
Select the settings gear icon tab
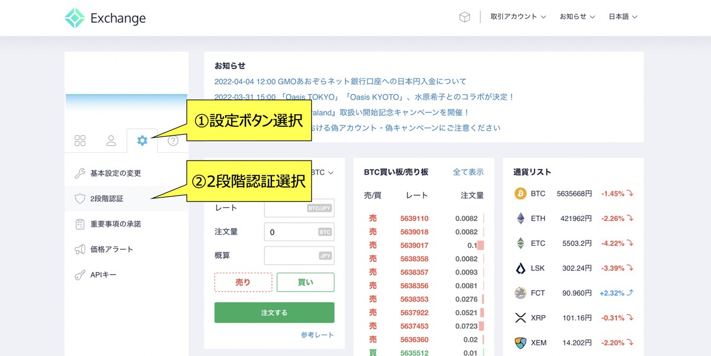(x=142, y=140)
